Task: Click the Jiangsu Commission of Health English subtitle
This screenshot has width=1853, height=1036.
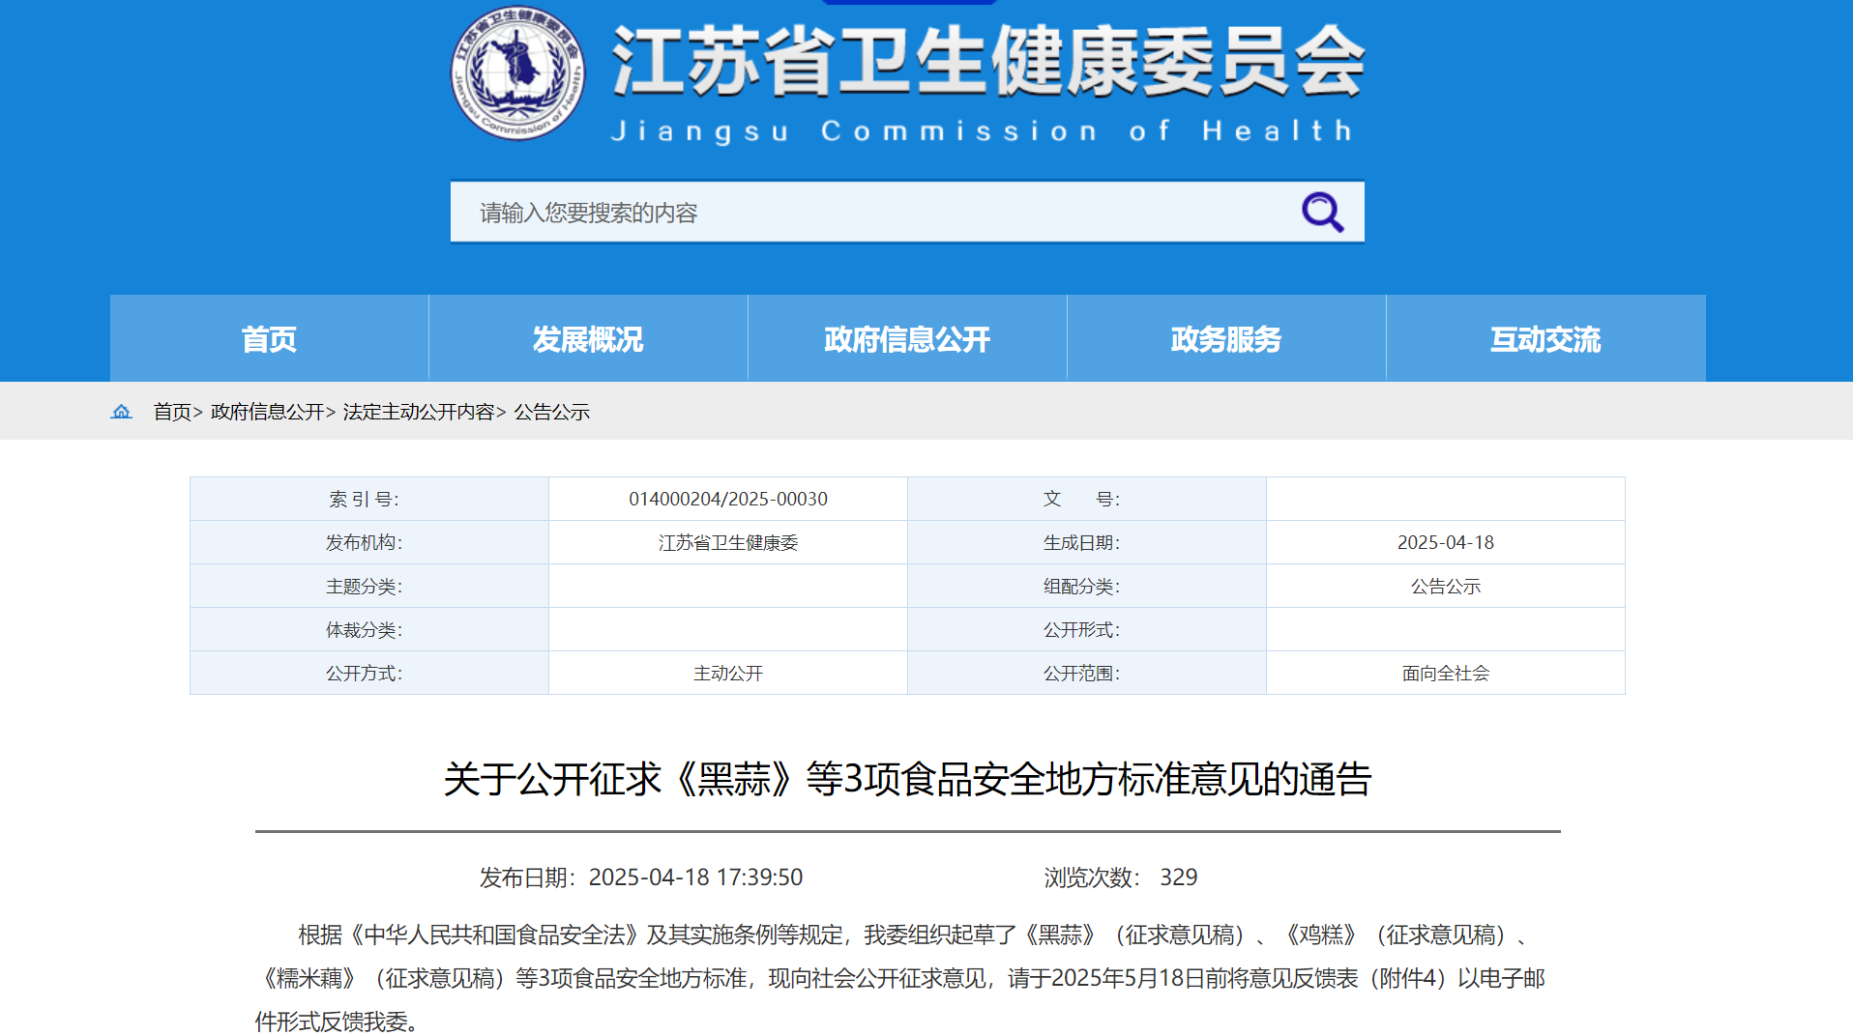Action: [982, 130]
